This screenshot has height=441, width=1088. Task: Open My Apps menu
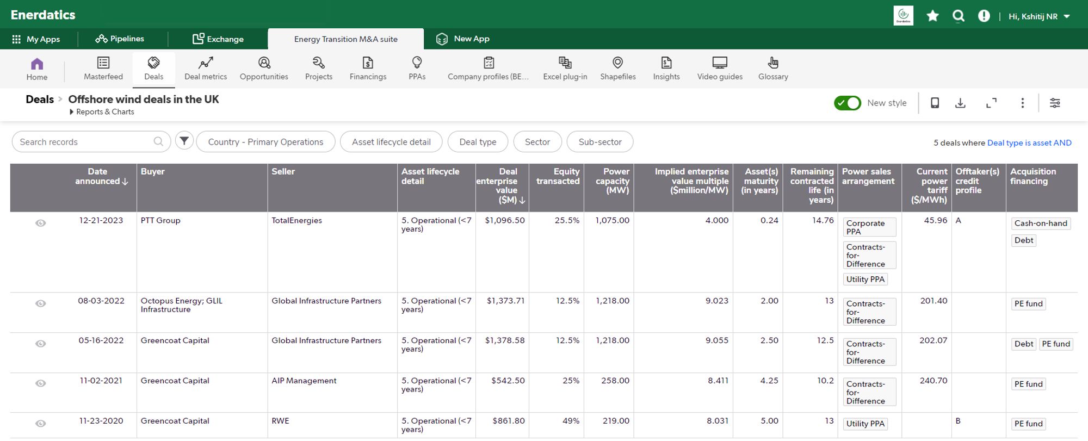point(36,39)
